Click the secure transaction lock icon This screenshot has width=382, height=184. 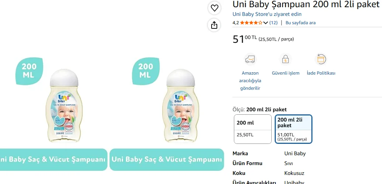point(285,59)
